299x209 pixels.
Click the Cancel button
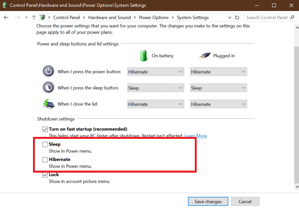click(245, 201)
